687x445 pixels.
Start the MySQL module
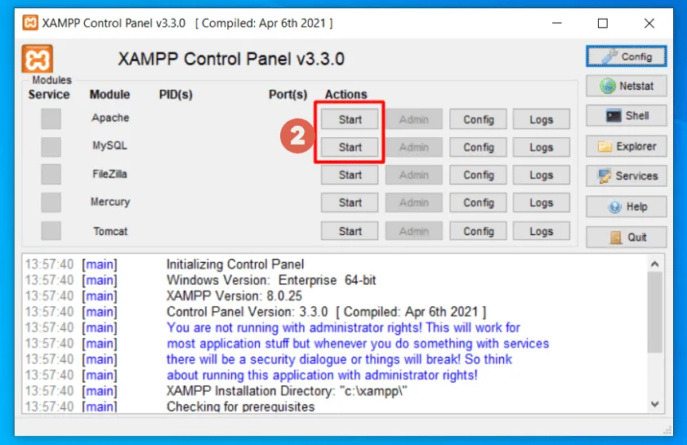pos(350,147)
